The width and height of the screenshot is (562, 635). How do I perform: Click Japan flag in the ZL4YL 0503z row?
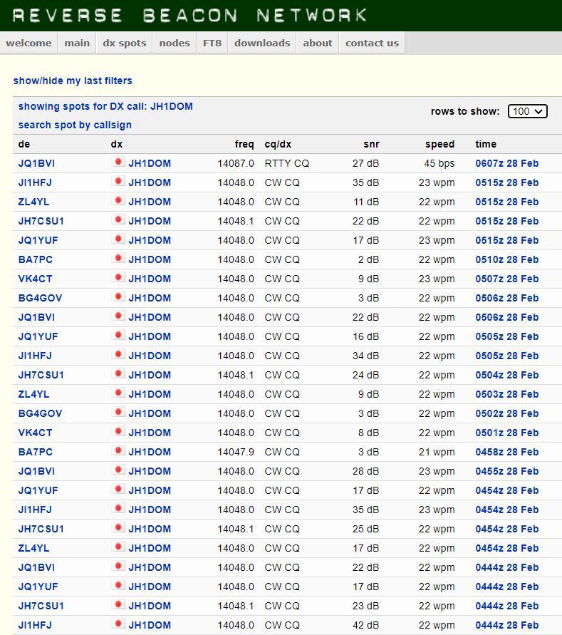click(x=118, y=393)
